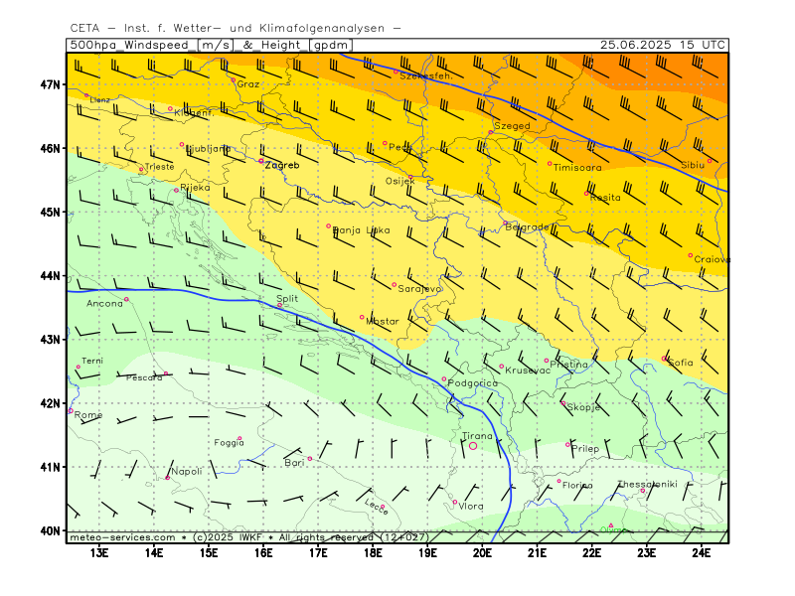Click the Trieste city label
This screenshot has height=596, width=795.
pos(159,167)
